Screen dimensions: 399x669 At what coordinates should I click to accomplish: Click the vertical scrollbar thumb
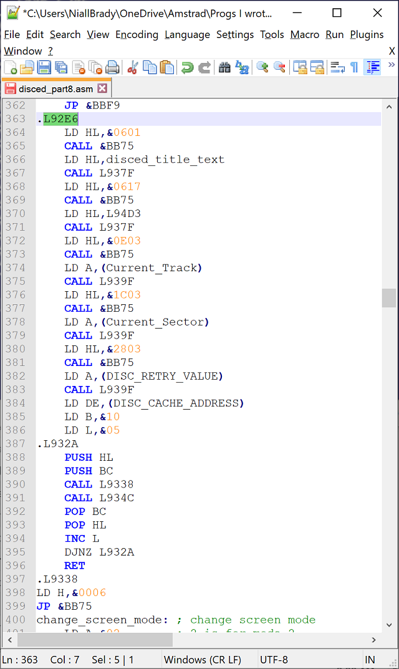pos(389,297)
